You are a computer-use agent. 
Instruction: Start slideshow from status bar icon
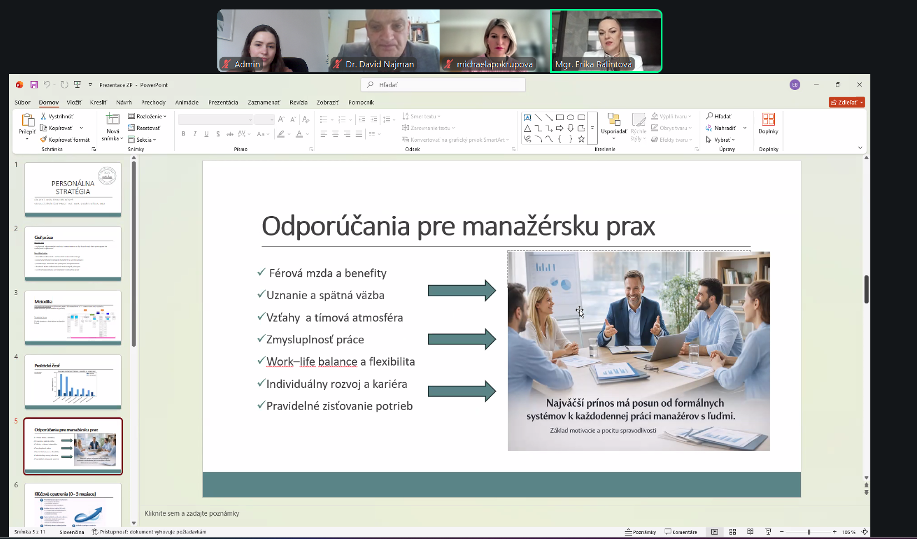coord(768,532)
